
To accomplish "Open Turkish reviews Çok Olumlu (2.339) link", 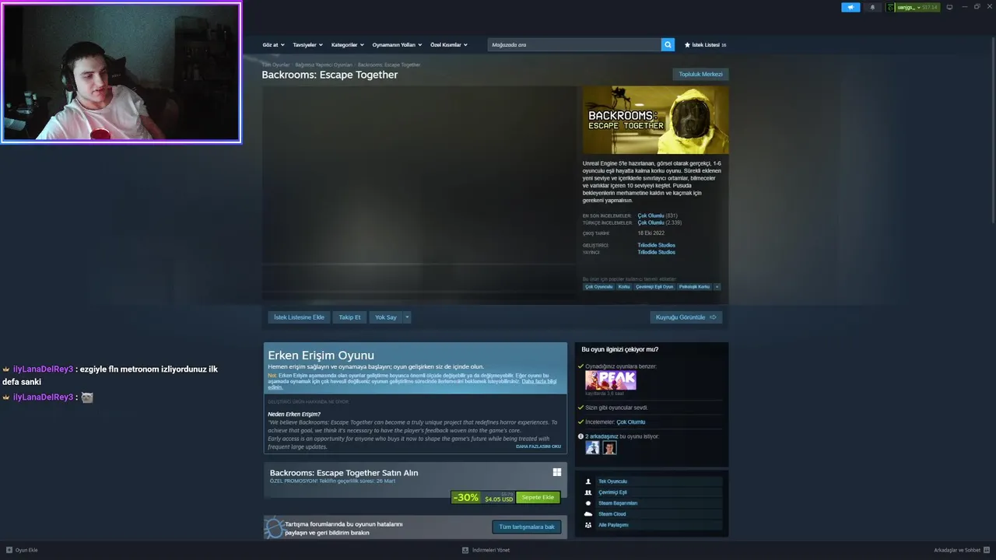I will (x=660, y=222).
